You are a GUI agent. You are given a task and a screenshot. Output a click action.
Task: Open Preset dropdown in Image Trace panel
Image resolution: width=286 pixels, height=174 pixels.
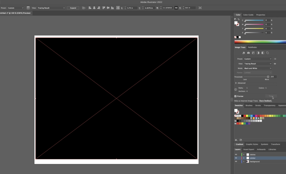(x=258, y=59)
